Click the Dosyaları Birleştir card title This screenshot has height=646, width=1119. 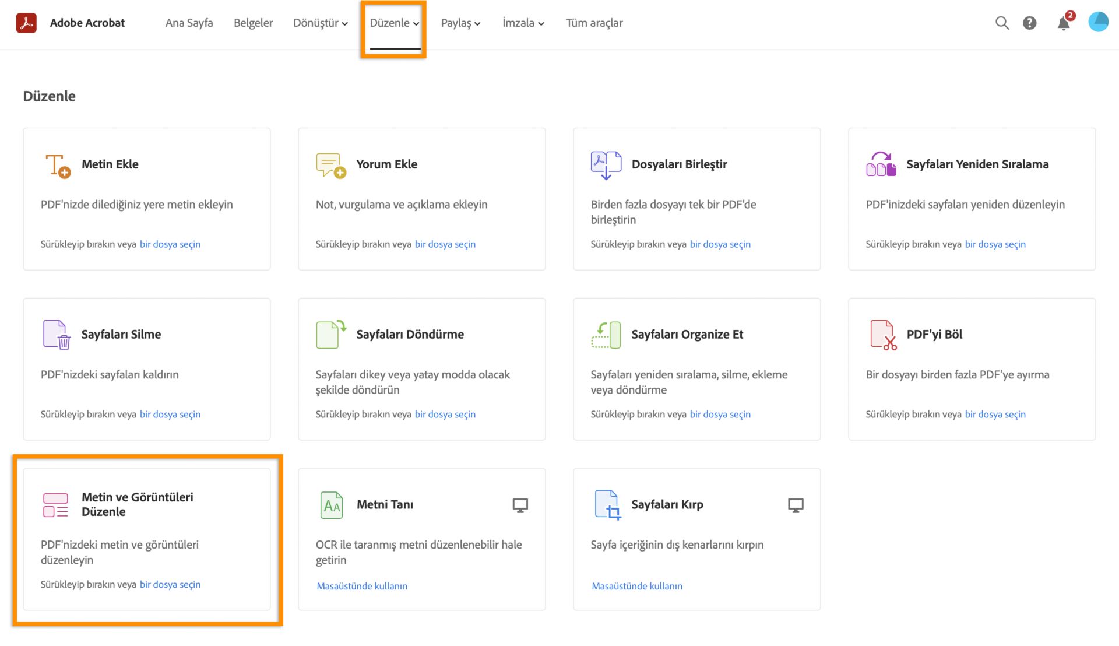(x=680, y=164)
